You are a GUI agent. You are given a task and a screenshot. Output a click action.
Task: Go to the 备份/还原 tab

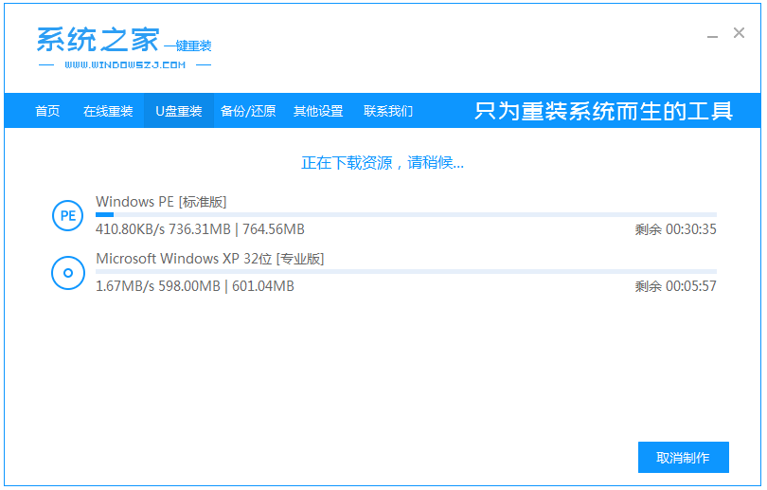[x=248, y=111]
